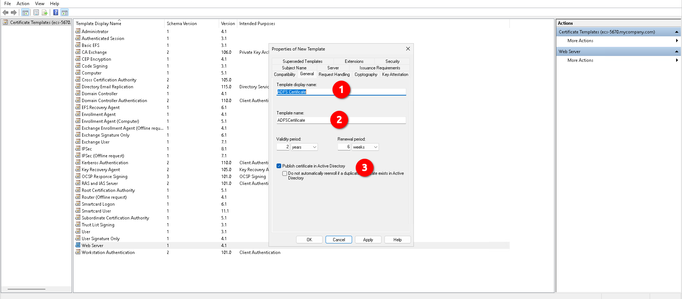The height and width of the screenshot is (299, 682).
Task: Enable Do not automatically reenroll checkbox
Action: click(285, 174)
